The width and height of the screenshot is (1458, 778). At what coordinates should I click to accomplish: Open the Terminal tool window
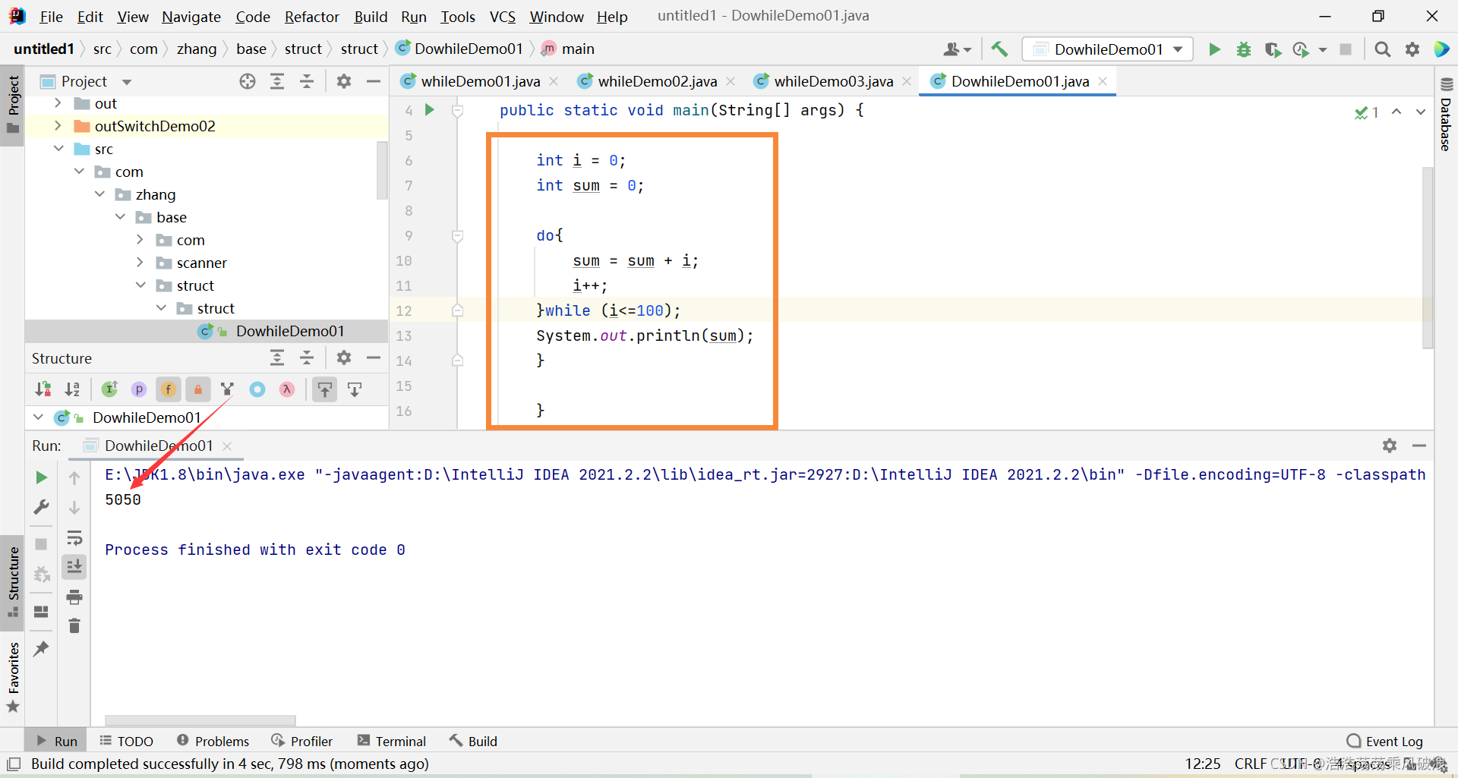pos(392,741)
